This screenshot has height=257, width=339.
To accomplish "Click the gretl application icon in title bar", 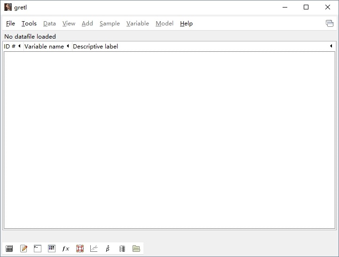I will (8, 7).
